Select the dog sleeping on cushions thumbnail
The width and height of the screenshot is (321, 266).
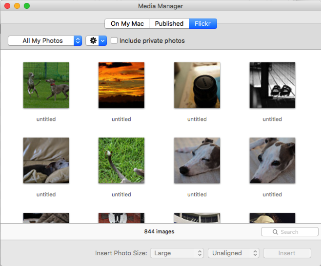click(46, 160)
